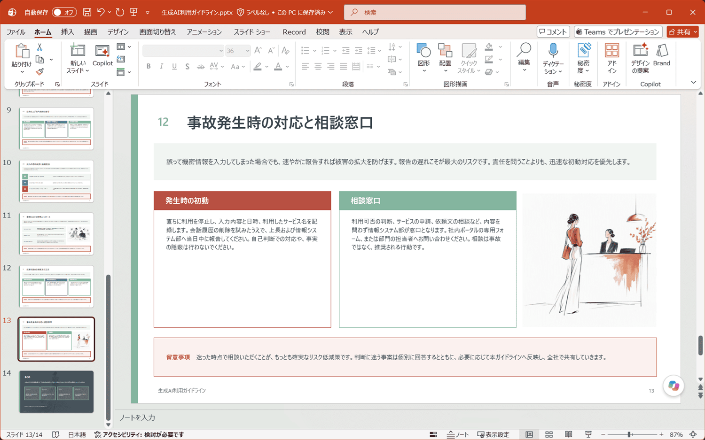Toggle Italic formatting
Image resolution: width=705 pixels, height=440 pixels.
tap(161, 67)
